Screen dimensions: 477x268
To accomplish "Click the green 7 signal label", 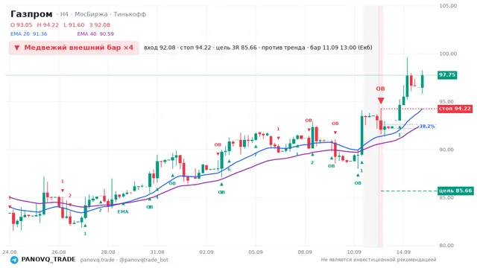I will tap(256, 155).
